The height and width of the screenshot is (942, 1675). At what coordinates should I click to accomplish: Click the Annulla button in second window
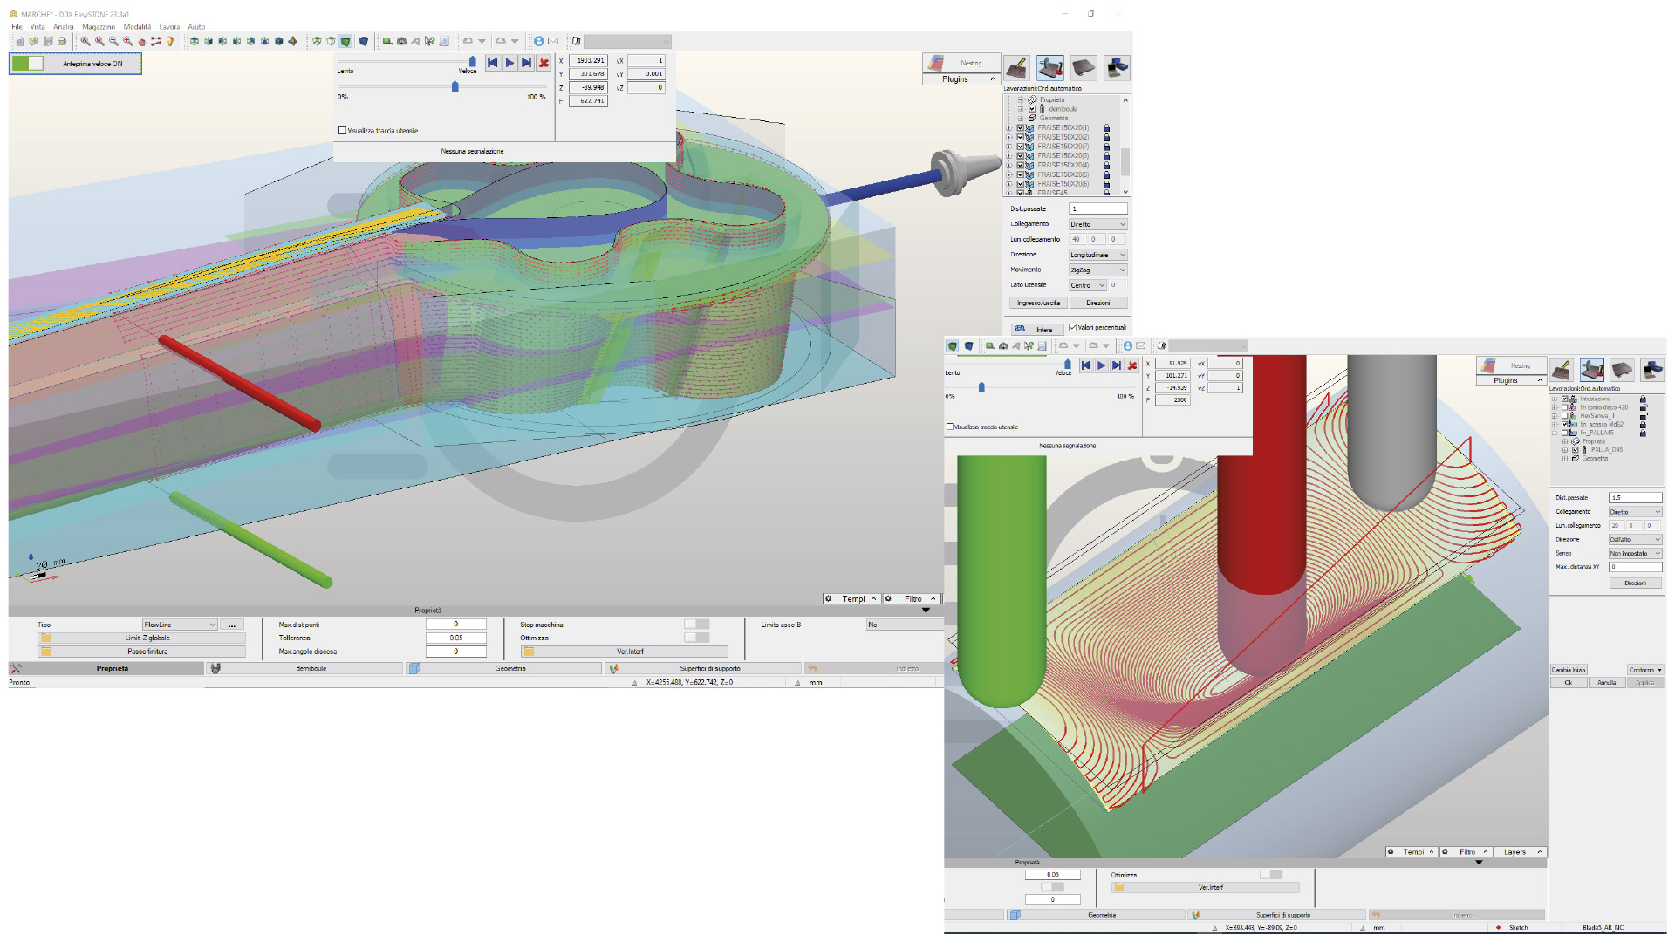point(1607,683)
